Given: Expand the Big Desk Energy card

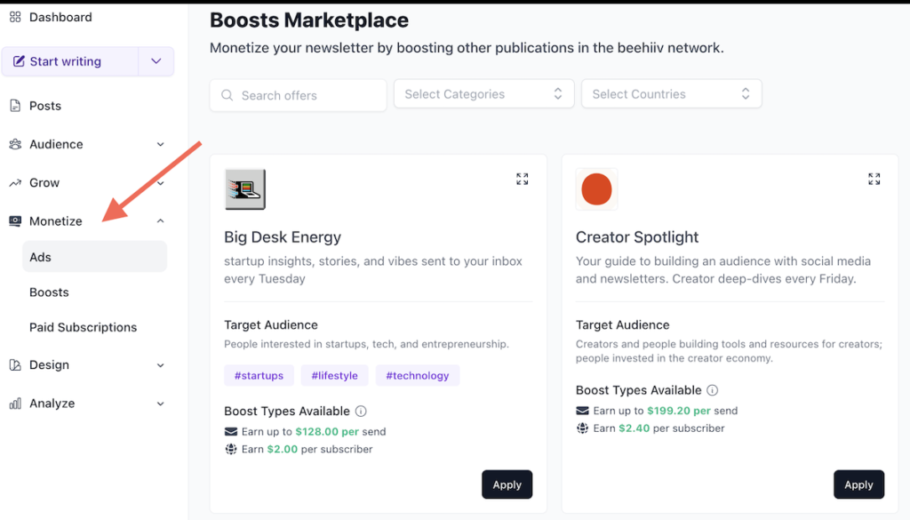Looking at the screenshot, I should [523, 179].
